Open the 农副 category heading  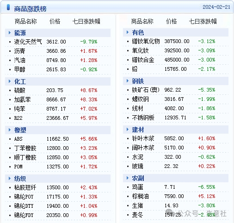[x=138, y=178]
